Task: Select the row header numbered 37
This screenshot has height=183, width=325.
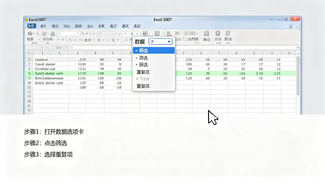Action: [29, 111]
